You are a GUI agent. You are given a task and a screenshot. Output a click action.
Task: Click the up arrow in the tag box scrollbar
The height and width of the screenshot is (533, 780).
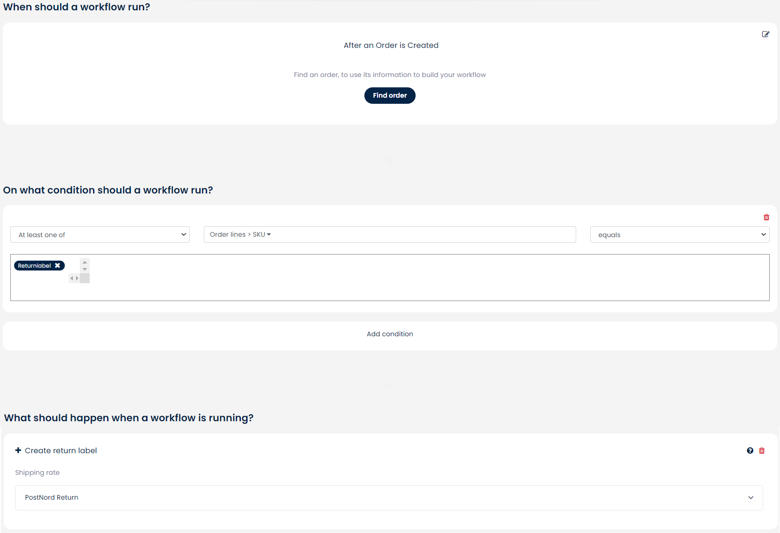(85, 262)
